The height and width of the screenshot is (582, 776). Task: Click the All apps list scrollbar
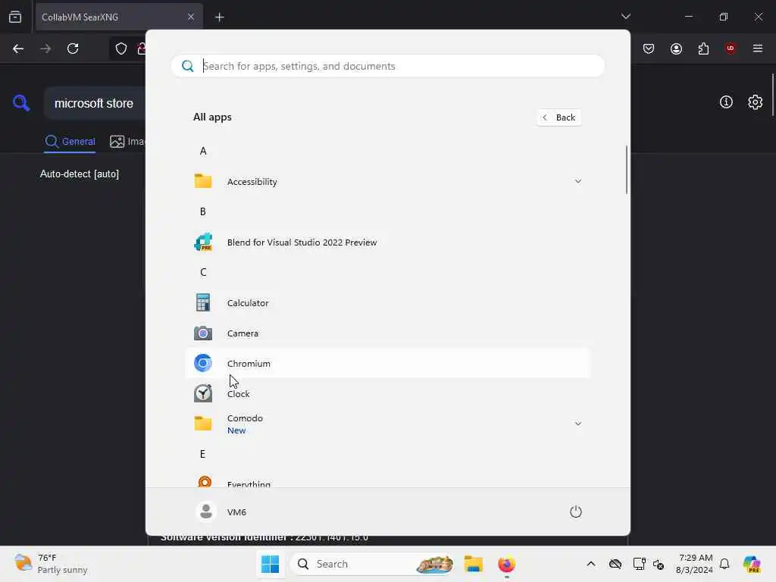tap(627, 170)
